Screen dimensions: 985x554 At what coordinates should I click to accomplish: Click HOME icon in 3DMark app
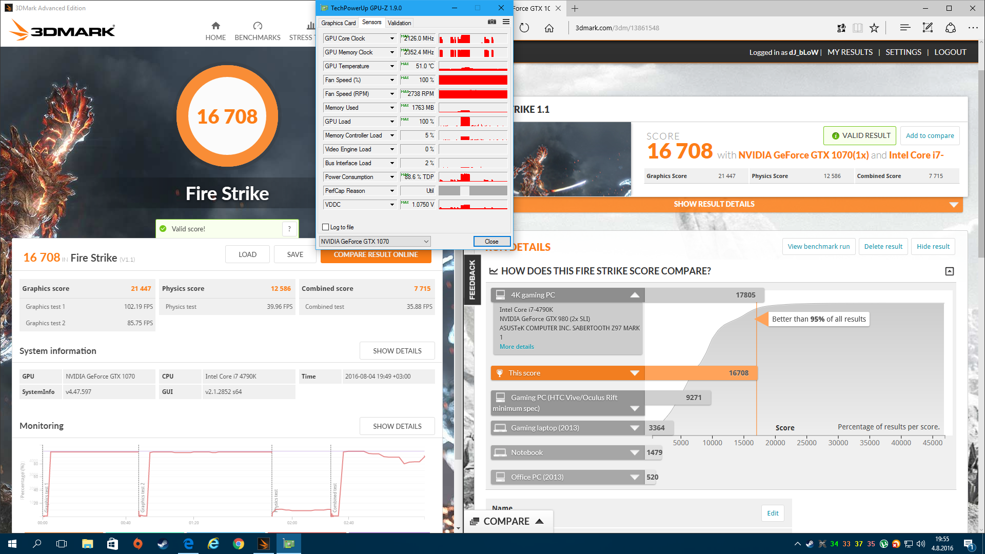tap(215, 26)
